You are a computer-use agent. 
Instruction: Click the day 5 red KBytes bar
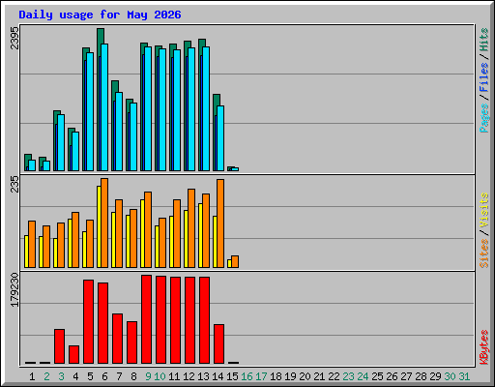click(x=88, y=322)
